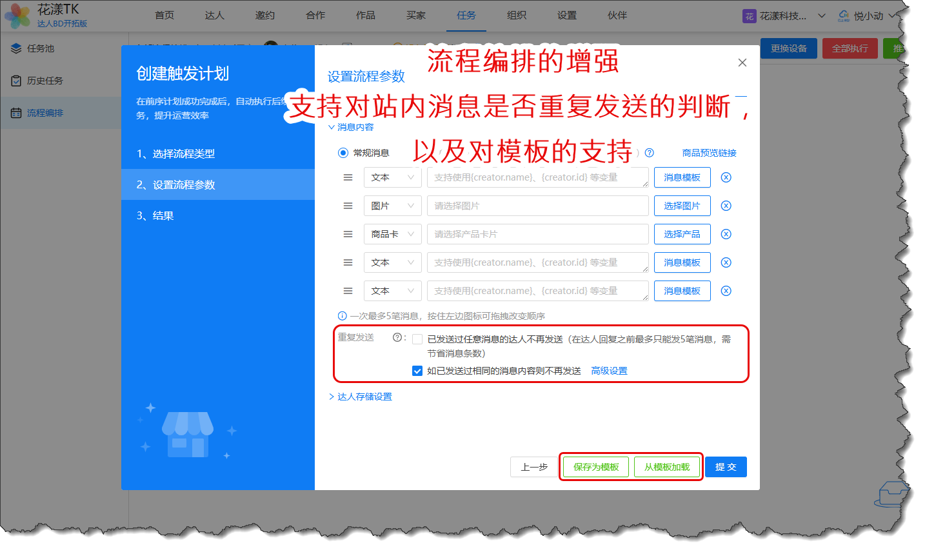
Task: Uncheck 如已发送过相同的消息内容则不再发送
Action: [417, 371]
